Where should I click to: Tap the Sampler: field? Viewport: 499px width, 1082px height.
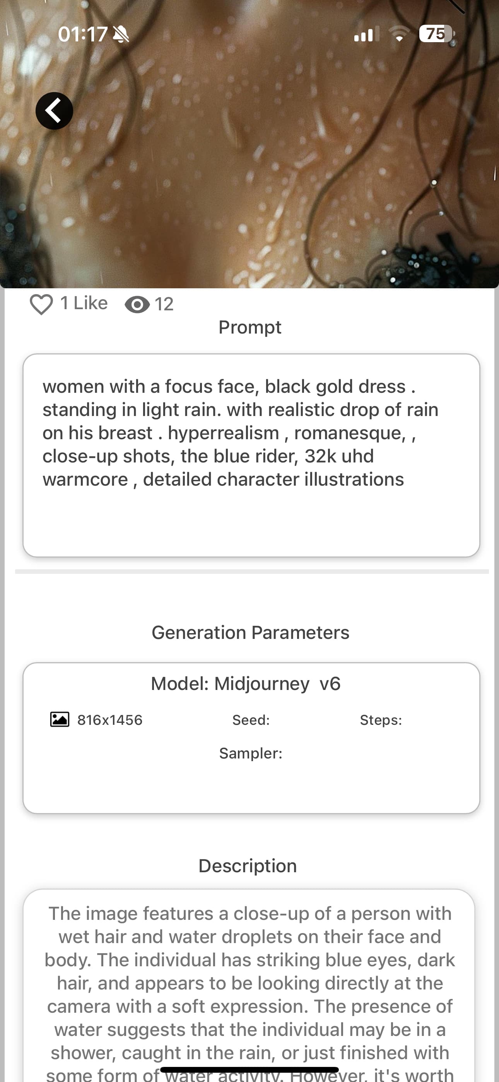[x=251, y=753]
